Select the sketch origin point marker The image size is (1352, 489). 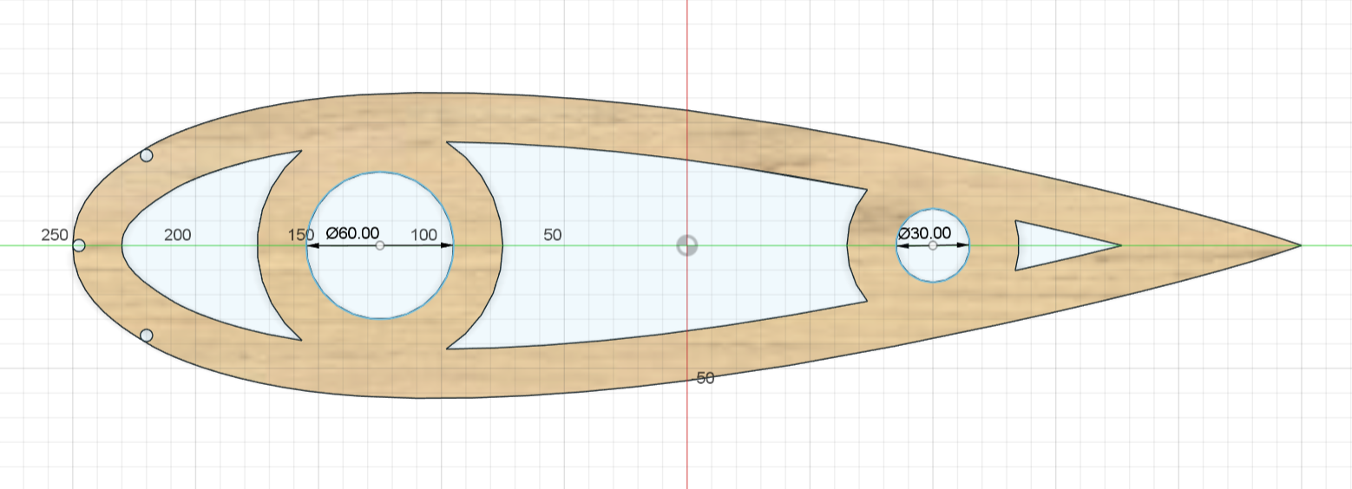pyautogui.click(x=686, y=245)
